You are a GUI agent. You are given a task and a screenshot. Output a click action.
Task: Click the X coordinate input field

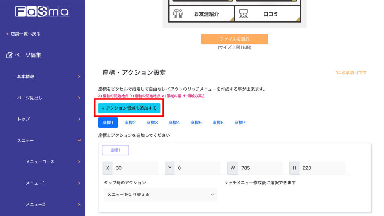coord(135,168)
